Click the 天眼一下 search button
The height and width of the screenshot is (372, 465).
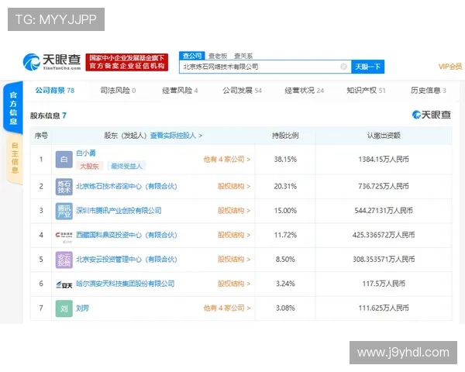coord(367,67)
